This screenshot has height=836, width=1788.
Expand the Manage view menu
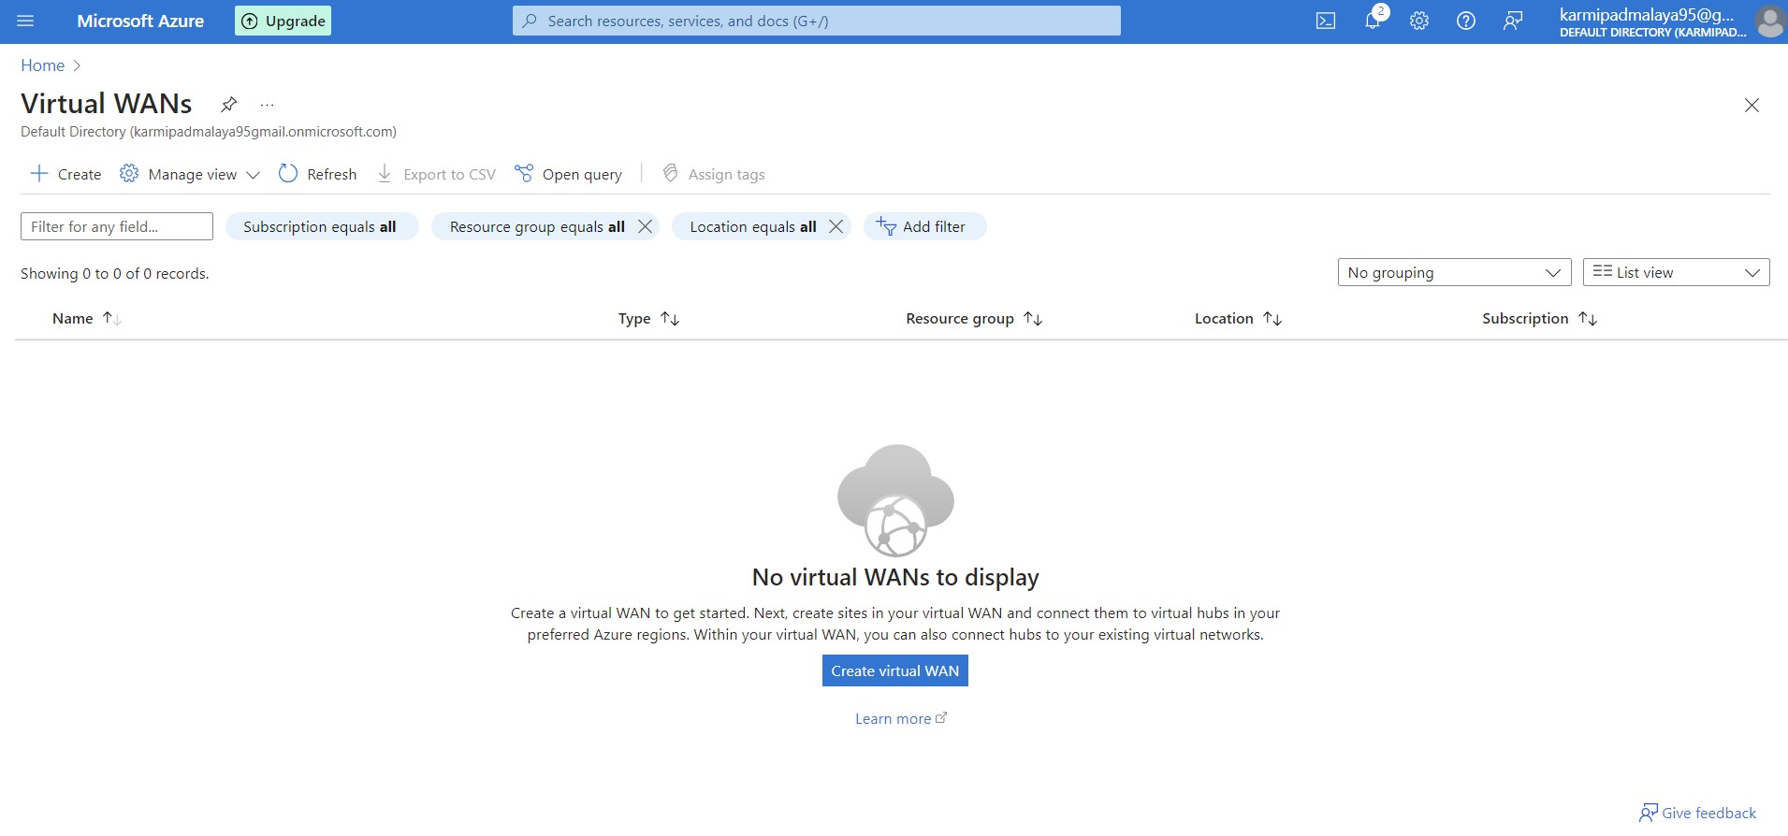click(x=190, y=174)
